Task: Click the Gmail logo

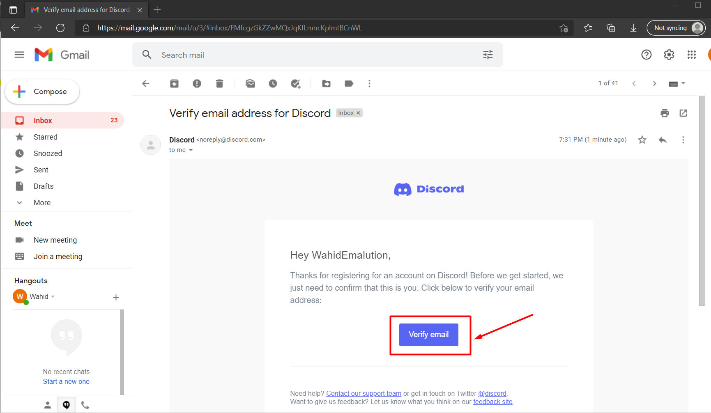Action: [x=62, y=55]
